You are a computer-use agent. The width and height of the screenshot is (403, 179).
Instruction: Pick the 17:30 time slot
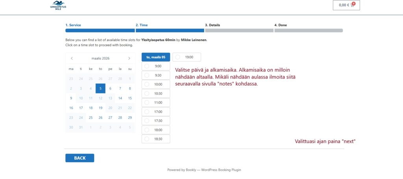pyautogui.click(x=156, y=121)
